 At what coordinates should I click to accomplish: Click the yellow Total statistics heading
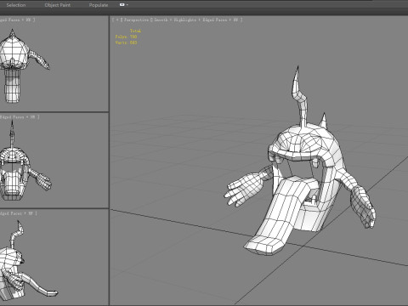(135, 31)
